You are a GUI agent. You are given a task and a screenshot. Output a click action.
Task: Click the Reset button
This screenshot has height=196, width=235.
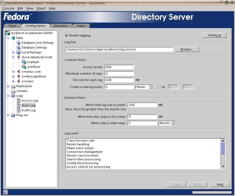[x=197, y=184]
